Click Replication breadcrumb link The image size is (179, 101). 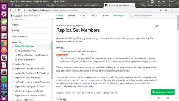(60, 25)
